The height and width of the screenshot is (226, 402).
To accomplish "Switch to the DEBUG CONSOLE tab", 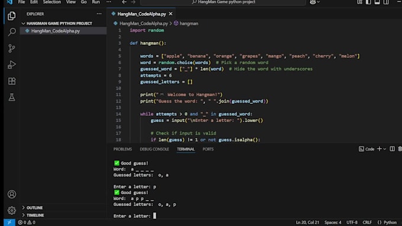I will (154, 149).
